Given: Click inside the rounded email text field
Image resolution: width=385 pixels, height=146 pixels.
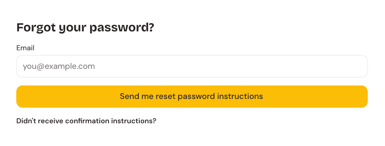Looking at the screenshot, I should click(x=192, y=66).
